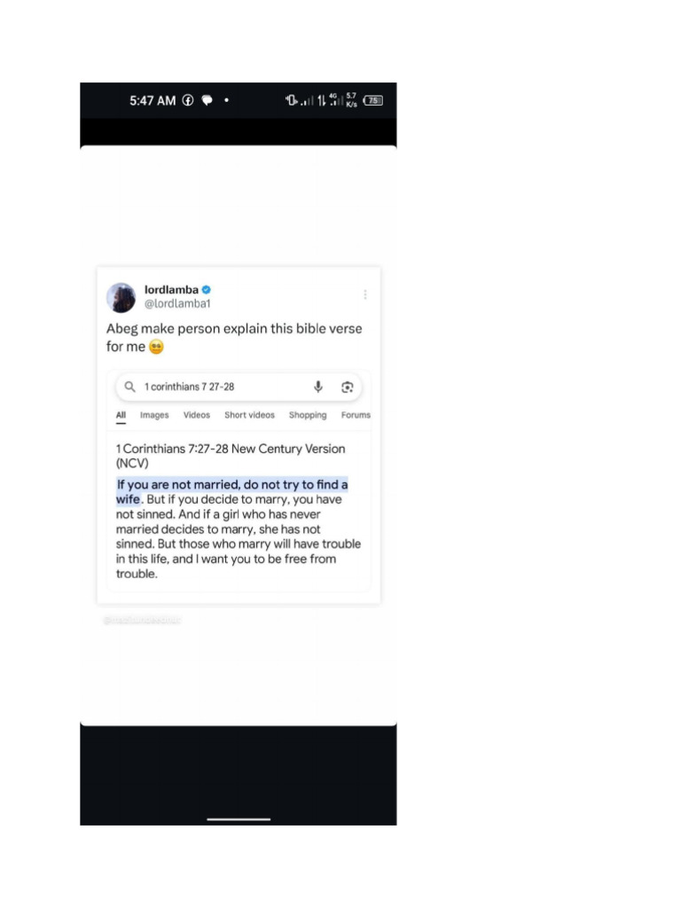Open the Forums tab
The width and height of the screenshot is (681, 908).
click(356, 415)
